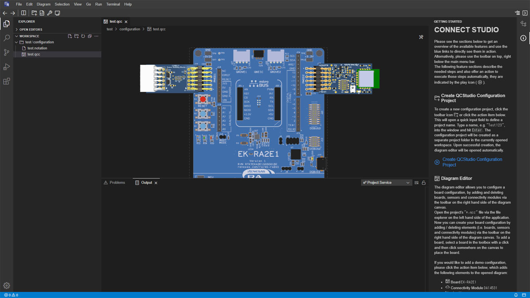Open the e² Project Service output dropdown
The height and width of the screenshot is (298, 530).
[x=386, y=183]
